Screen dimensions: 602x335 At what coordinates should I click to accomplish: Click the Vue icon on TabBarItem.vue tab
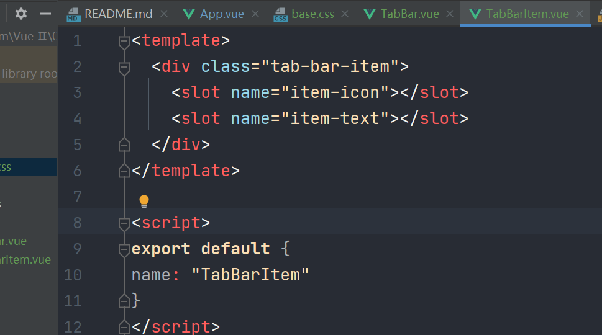coord(475,14)
